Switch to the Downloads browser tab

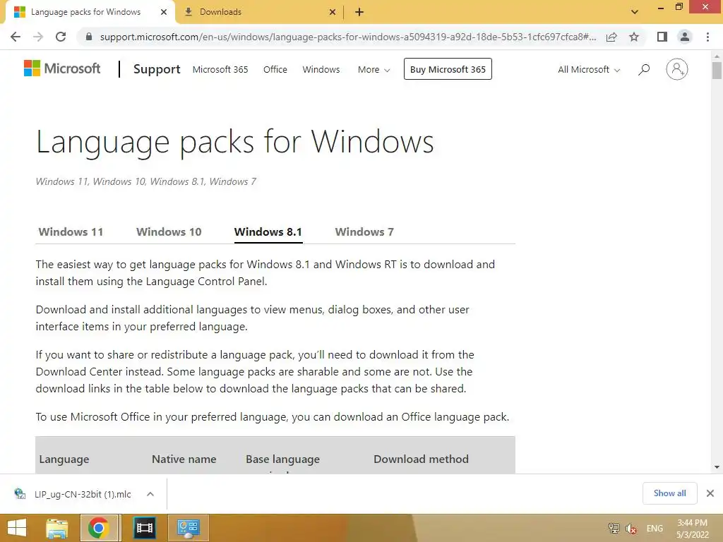click(259, 12)
